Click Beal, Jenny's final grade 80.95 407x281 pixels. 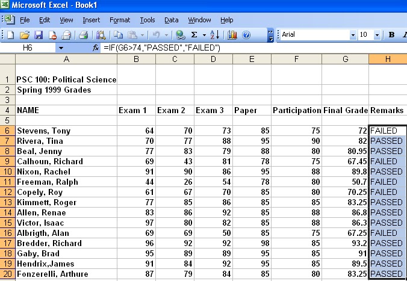pyautogui.click(x=345, y=151)
